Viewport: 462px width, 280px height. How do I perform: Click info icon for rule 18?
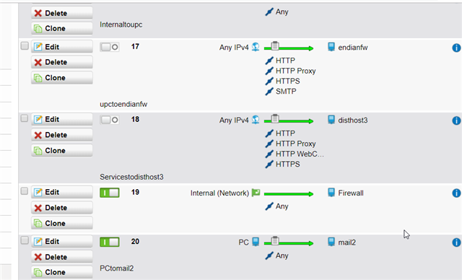tap(456, 121)
